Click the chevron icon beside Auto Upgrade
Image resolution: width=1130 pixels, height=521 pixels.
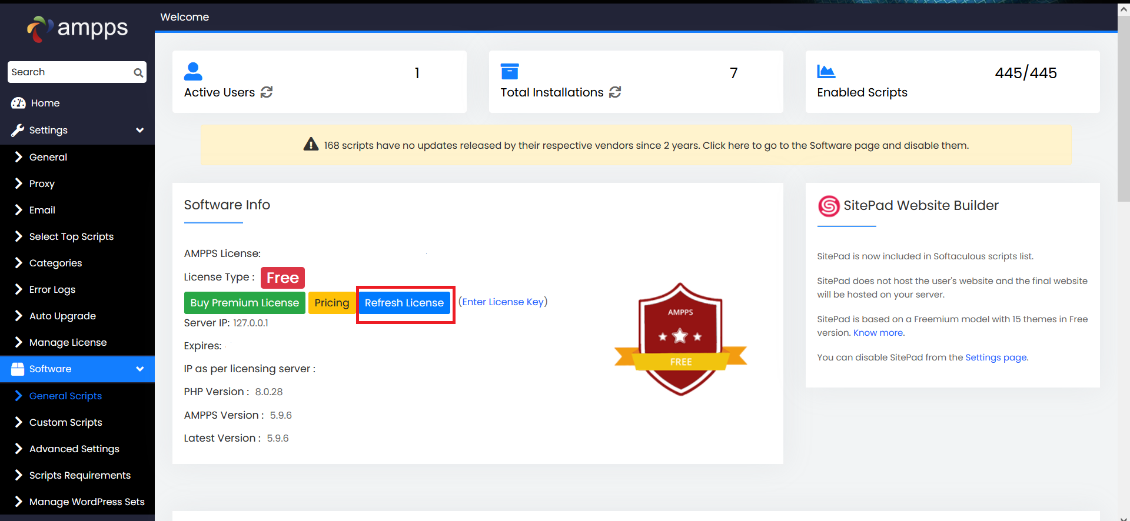click(18, 316)
